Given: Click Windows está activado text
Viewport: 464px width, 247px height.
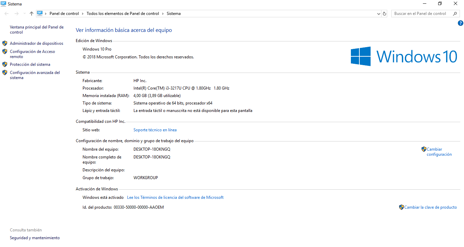Looking at the screenshot, I should click(x=103, y=197).
